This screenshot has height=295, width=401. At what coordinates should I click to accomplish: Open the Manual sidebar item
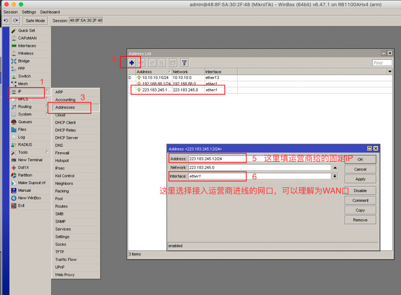click(x=30, y=190)
